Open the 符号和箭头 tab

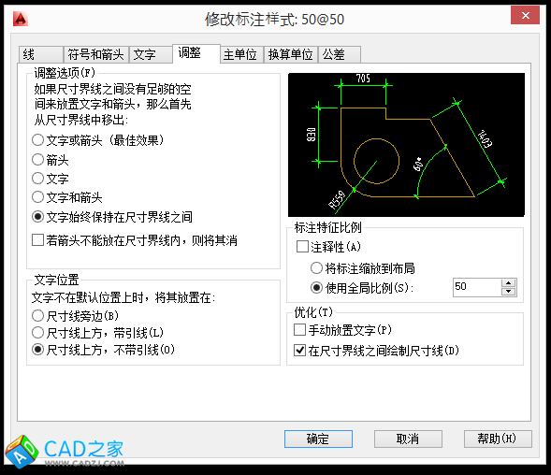click(x=96, y=55)
